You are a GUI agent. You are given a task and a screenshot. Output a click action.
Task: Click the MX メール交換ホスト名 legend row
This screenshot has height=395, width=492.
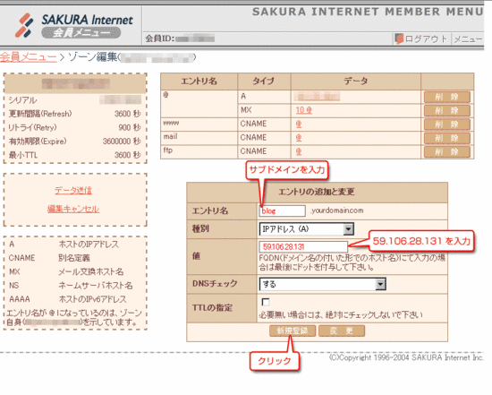coord(66,271)
